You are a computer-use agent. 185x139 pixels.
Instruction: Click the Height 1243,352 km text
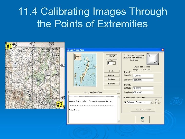[142, 69]
